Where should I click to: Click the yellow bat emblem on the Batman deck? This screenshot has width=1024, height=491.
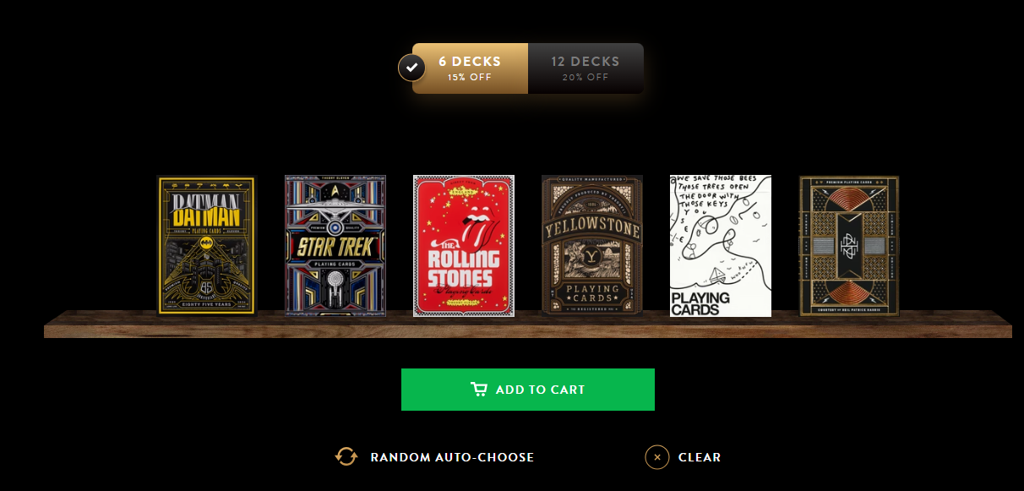tap(206, 243)
